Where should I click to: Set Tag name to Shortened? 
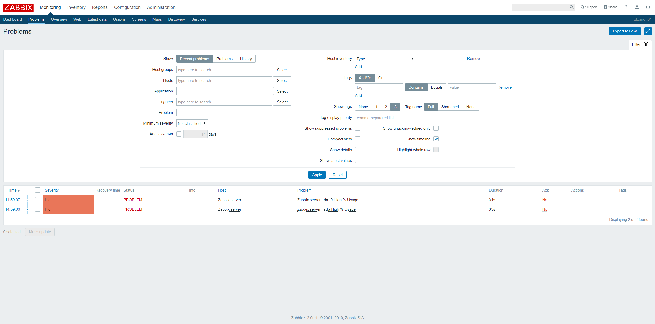point(450,107)
